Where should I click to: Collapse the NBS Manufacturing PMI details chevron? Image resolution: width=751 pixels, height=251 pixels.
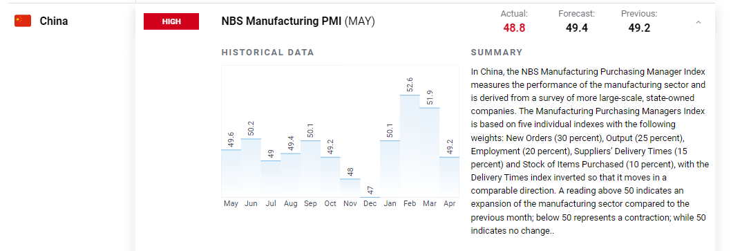point(698,22)
